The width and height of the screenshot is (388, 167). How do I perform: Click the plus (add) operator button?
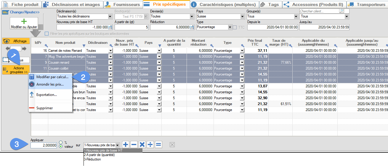tap(126, 145)
